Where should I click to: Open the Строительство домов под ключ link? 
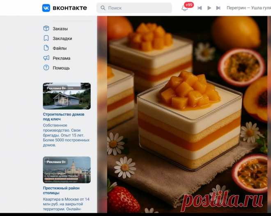tap(64, 117)
